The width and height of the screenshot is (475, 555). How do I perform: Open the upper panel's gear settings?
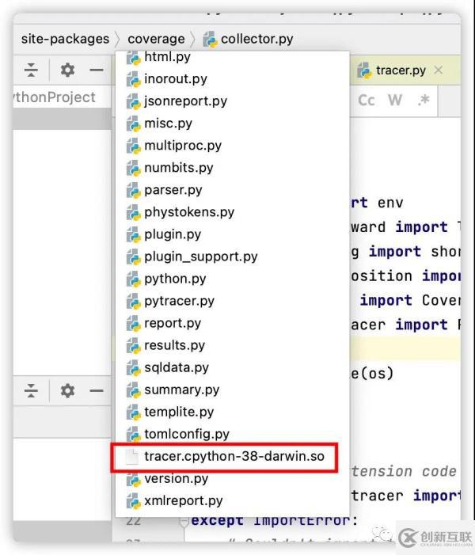pos(67,70)
